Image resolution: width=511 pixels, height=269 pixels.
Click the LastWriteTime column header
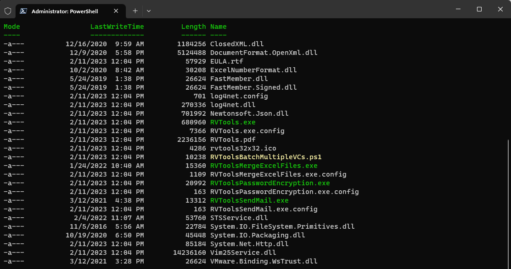tap(117, 27)
